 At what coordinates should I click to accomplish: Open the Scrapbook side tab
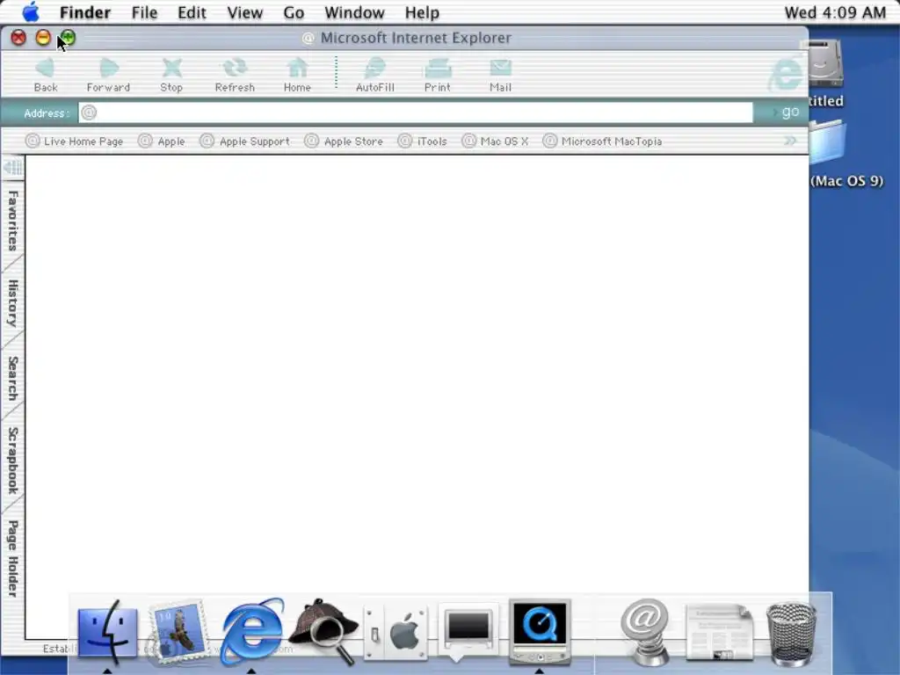12,461
